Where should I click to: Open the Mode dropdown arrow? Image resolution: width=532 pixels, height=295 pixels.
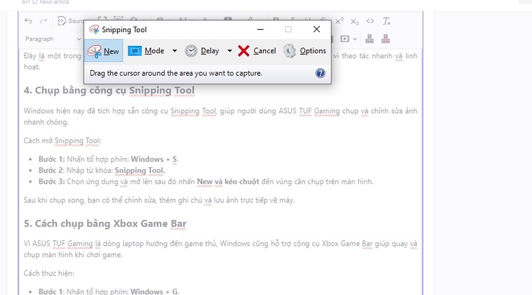[x=174, y=51]
